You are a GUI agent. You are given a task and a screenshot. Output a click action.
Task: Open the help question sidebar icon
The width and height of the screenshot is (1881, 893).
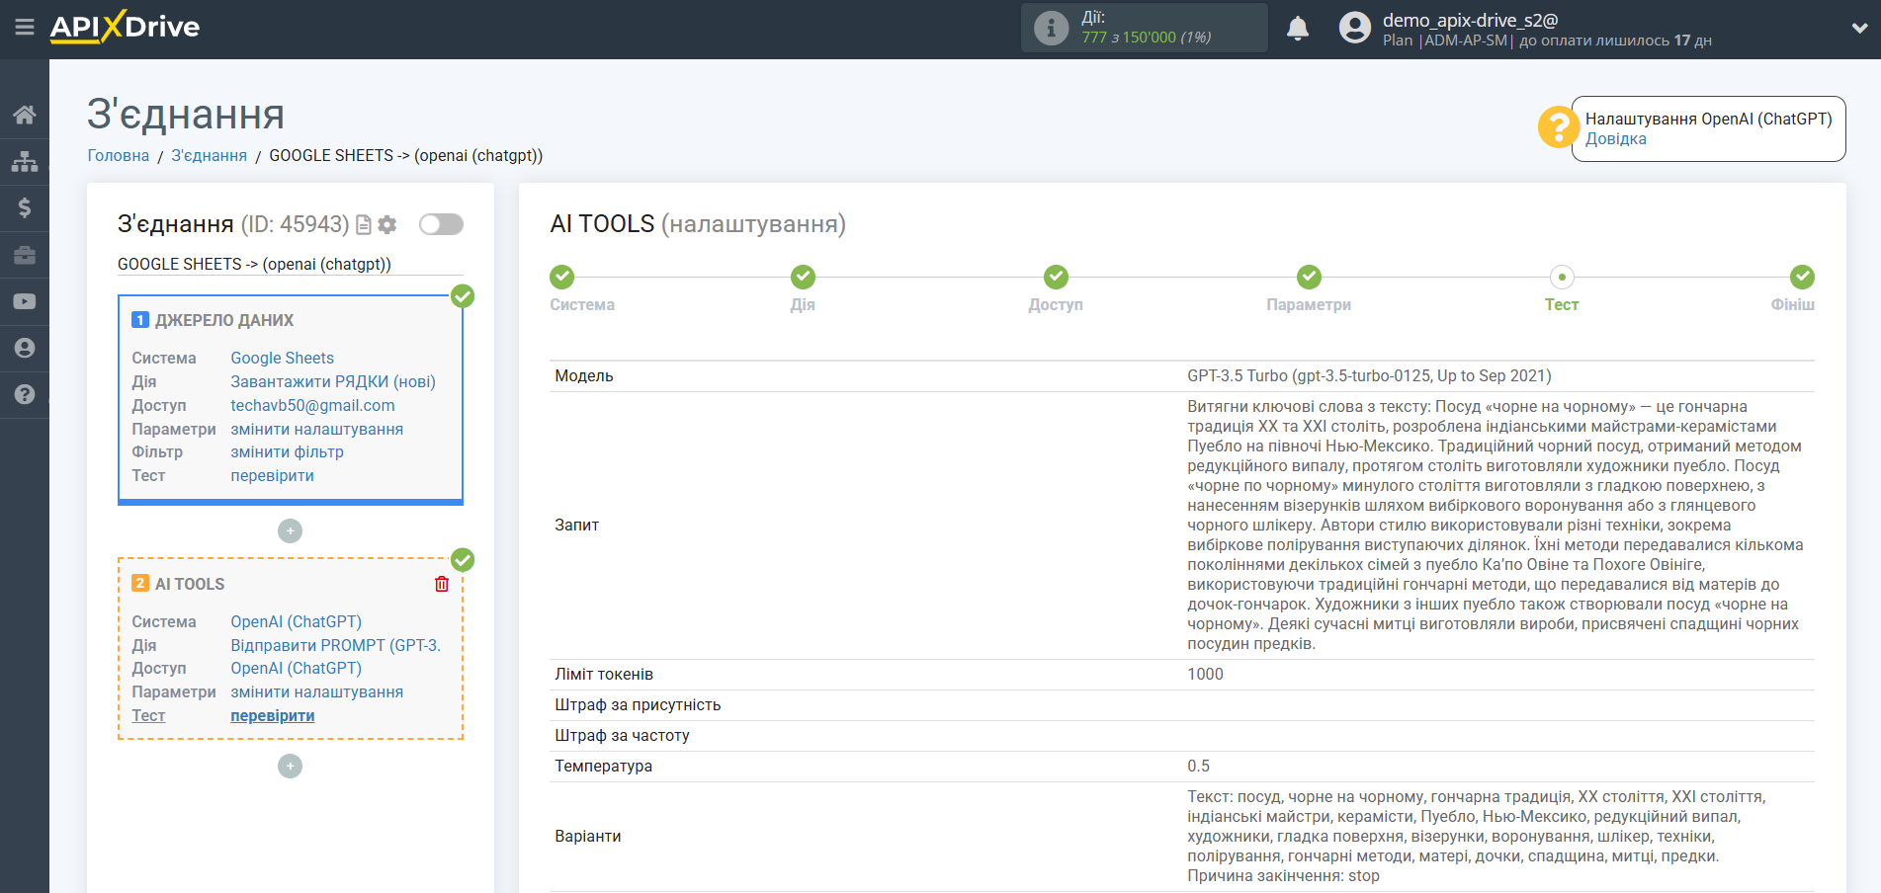point(25,394)
